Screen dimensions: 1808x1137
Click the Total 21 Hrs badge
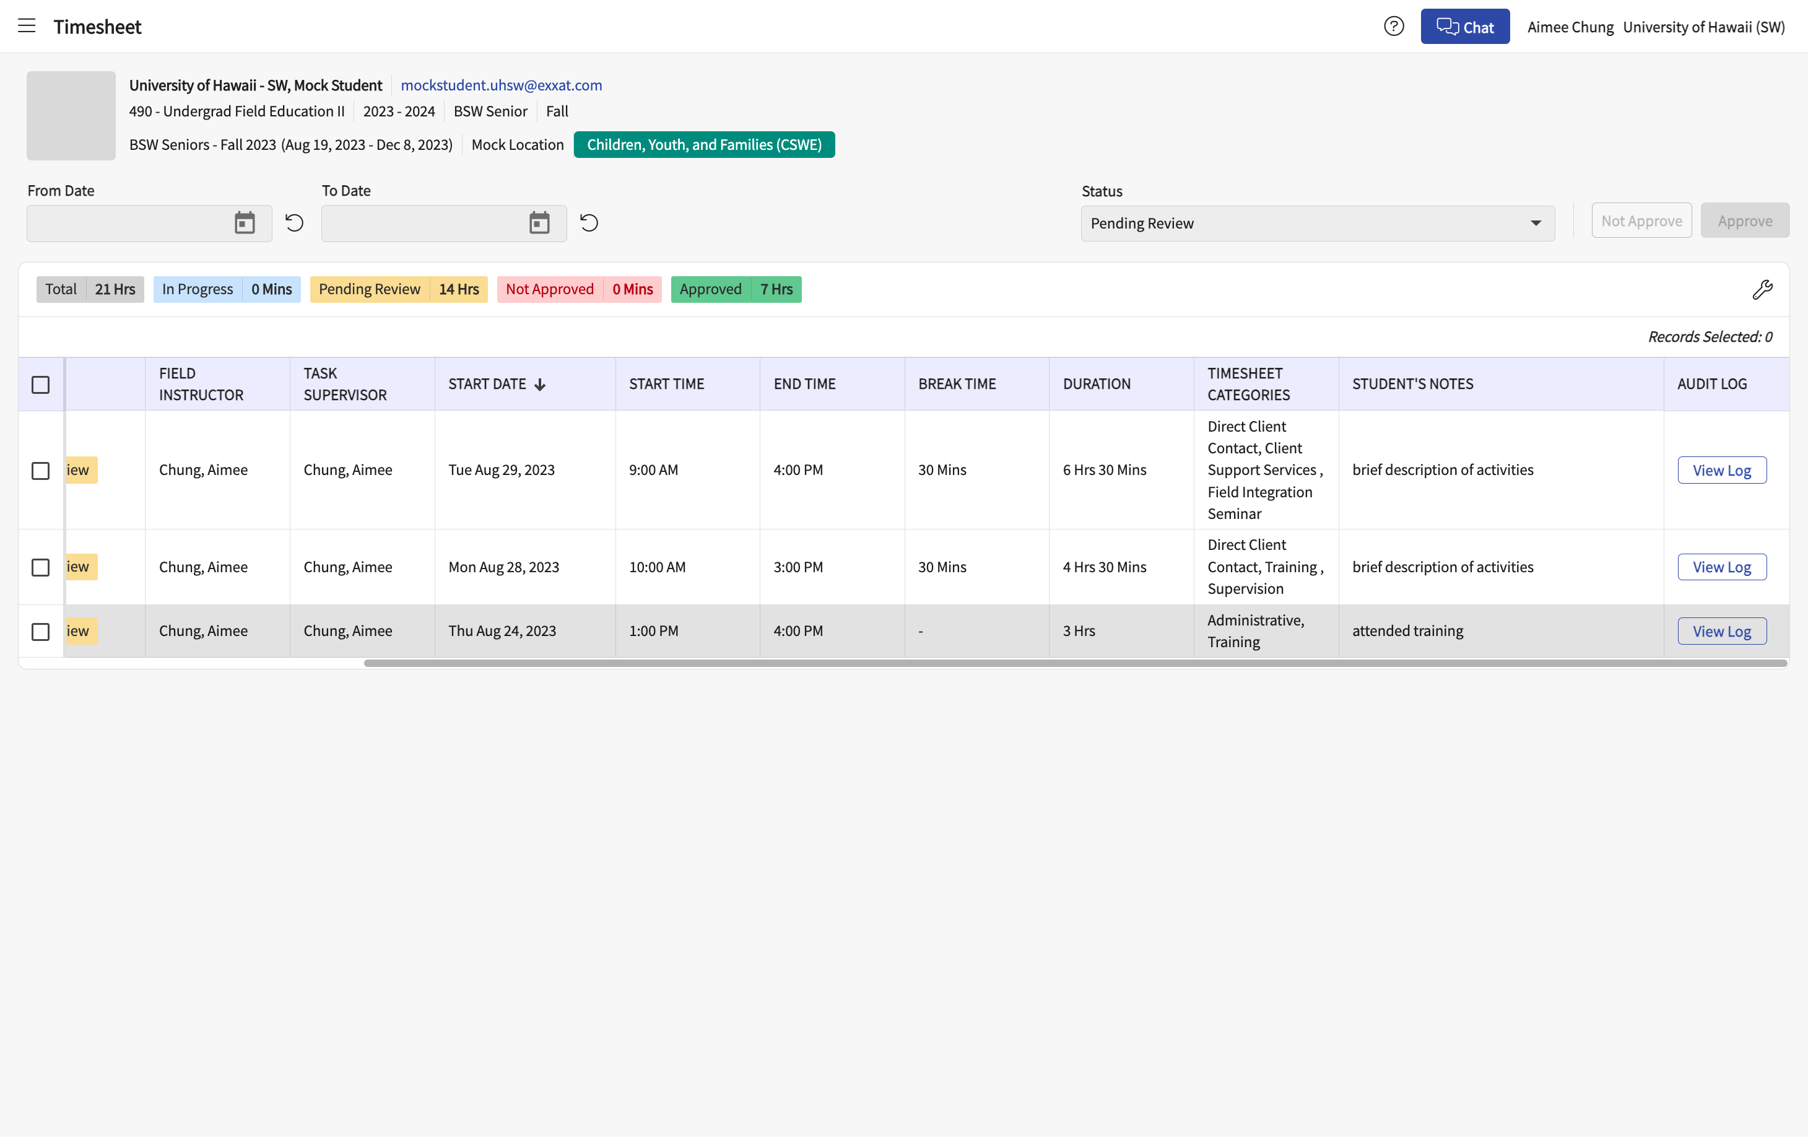90,289
